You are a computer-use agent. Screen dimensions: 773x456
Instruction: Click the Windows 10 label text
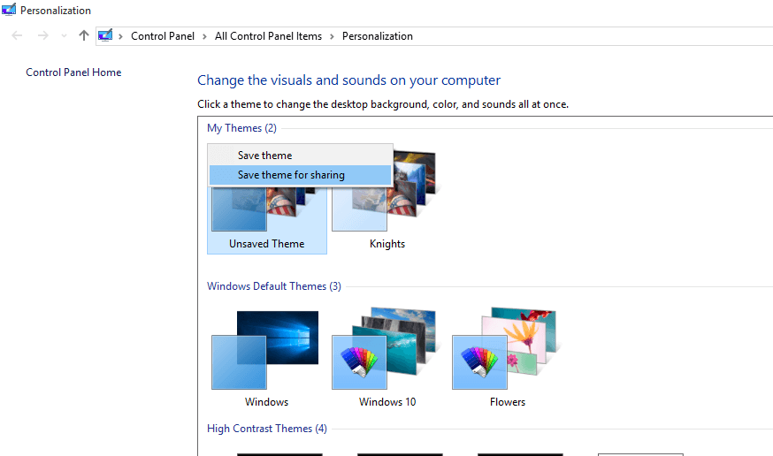coord(387,402)
